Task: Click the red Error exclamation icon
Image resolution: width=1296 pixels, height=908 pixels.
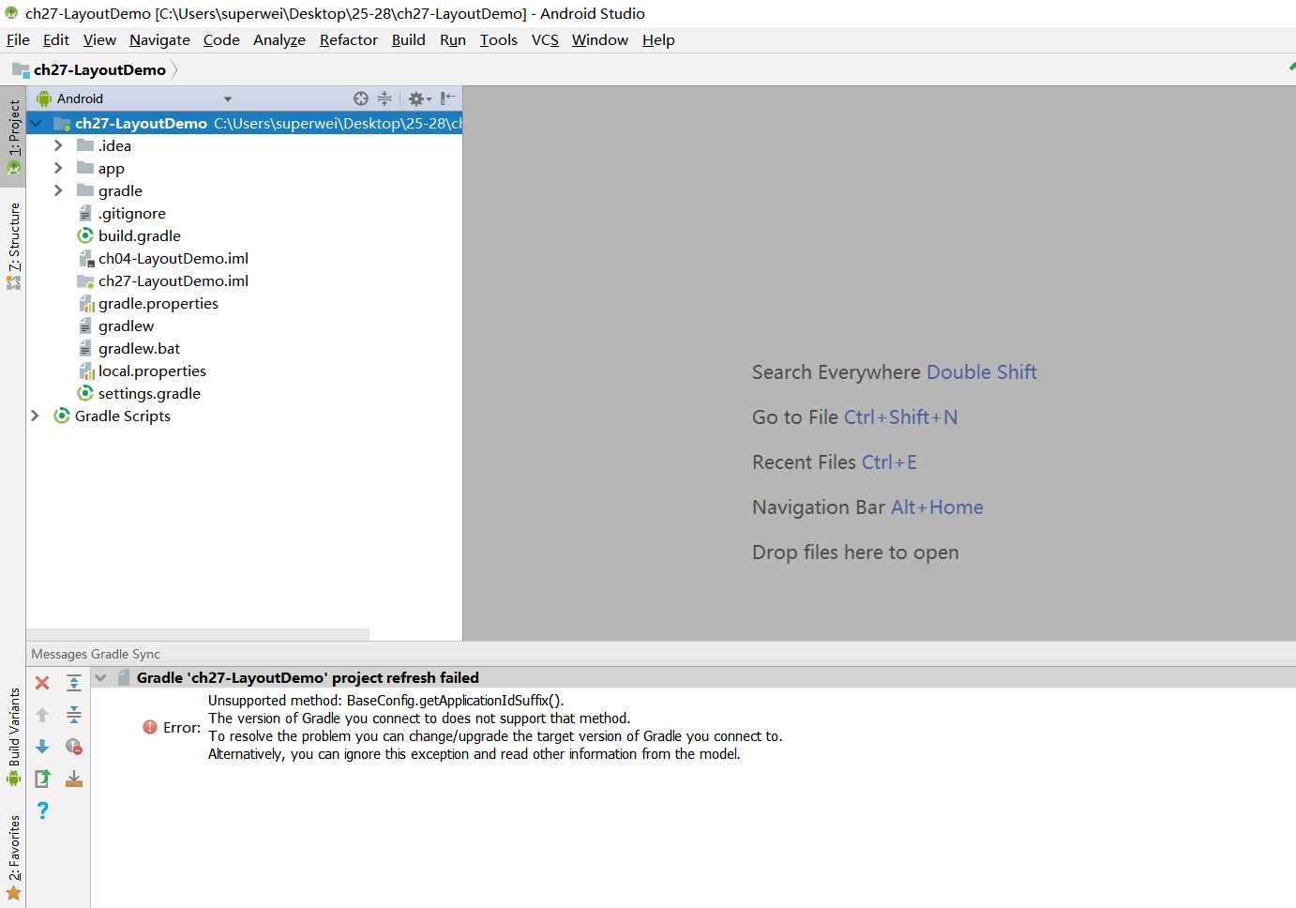Action: pyautogui.click(x=150, y=727)
